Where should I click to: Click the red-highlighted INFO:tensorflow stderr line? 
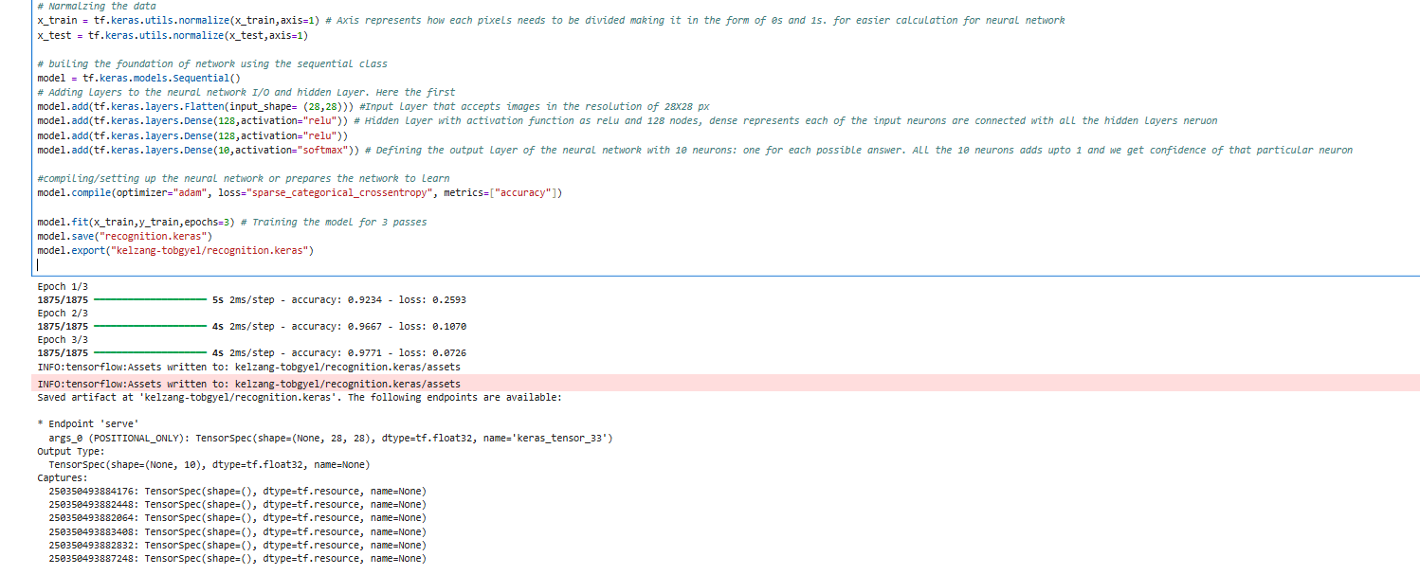[248, 385]
